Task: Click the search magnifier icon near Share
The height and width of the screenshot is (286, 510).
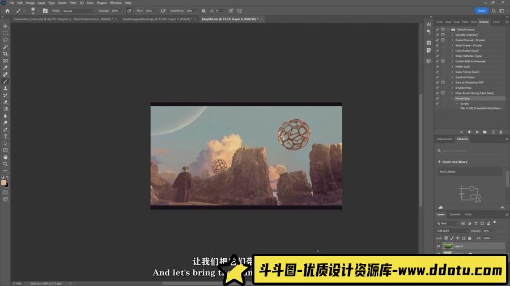Action: coord(494,11)
